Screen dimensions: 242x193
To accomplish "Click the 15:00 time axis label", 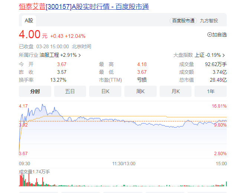I will coord(221,163).
